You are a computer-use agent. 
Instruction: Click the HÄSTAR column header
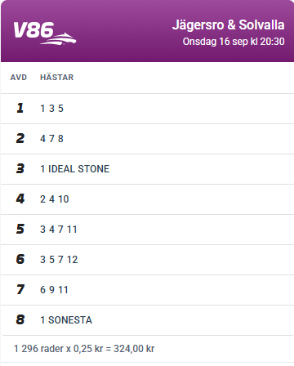coord(56,77)
